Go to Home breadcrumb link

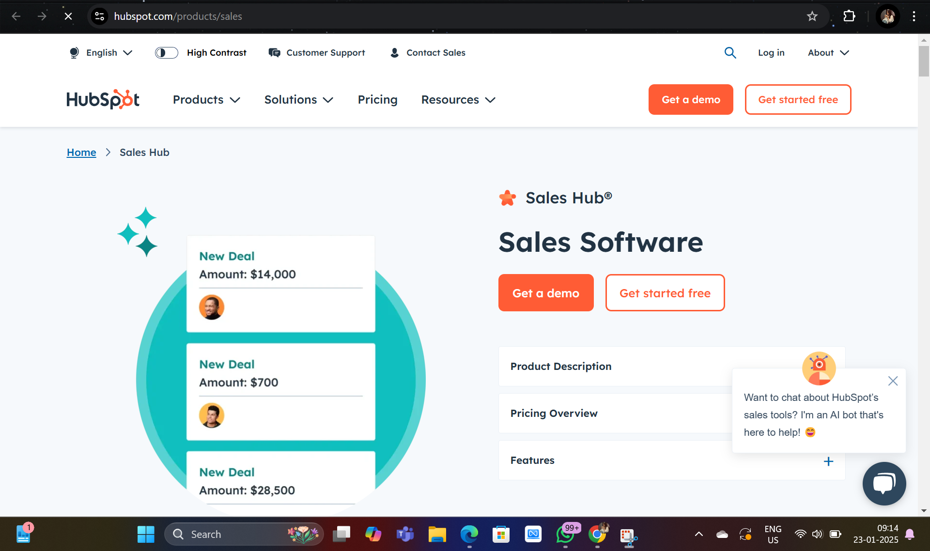[x=81, y=153]
